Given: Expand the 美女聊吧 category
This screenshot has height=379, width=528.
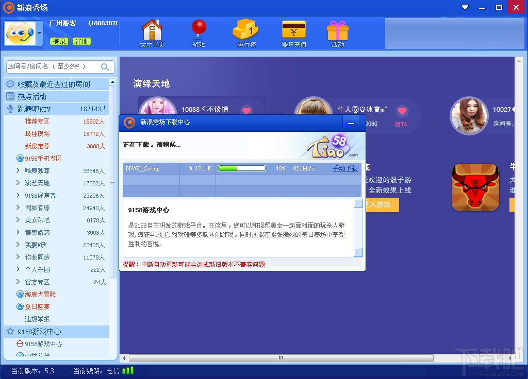Looking at the screenshot, I should pyautogui.click(x=18, y=220).
